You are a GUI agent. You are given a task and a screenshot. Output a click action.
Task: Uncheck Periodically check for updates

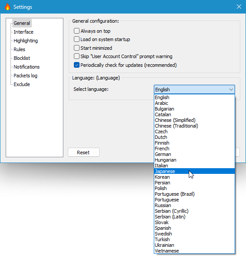tap(76, 65)
